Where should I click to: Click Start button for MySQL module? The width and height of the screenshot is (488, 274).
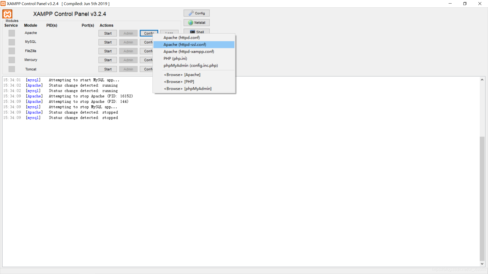pyautogui.click(x=108, y=42)
